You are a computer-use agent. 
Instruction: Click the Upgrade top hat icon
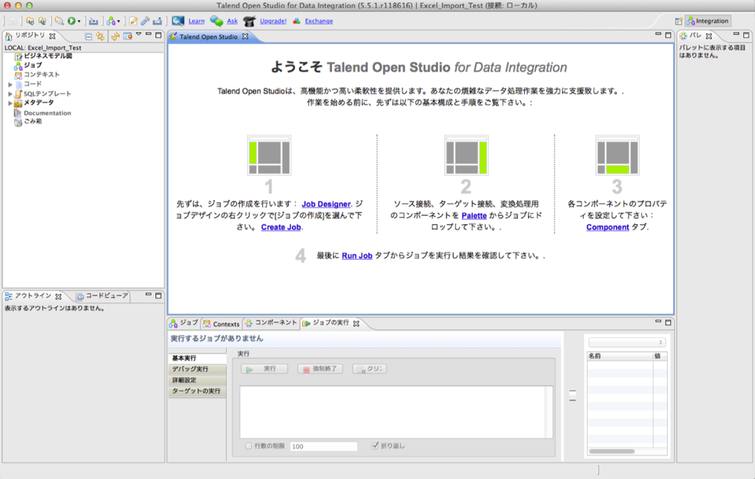pyautogui.click(x=250, y=20)
